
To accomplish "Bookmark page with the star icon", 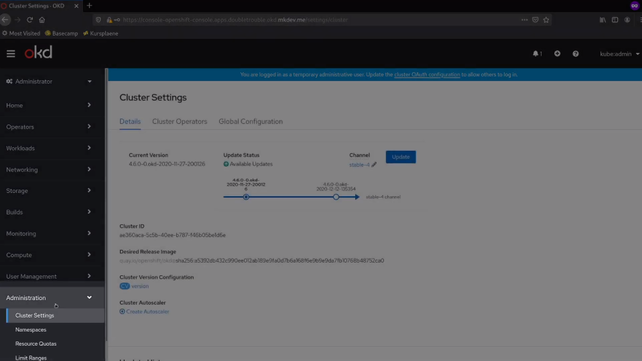I will [x=546, y=19].
